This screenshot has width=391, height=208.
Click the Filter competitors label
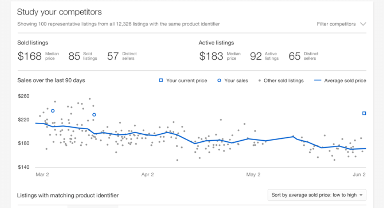(x=336, y=24)
